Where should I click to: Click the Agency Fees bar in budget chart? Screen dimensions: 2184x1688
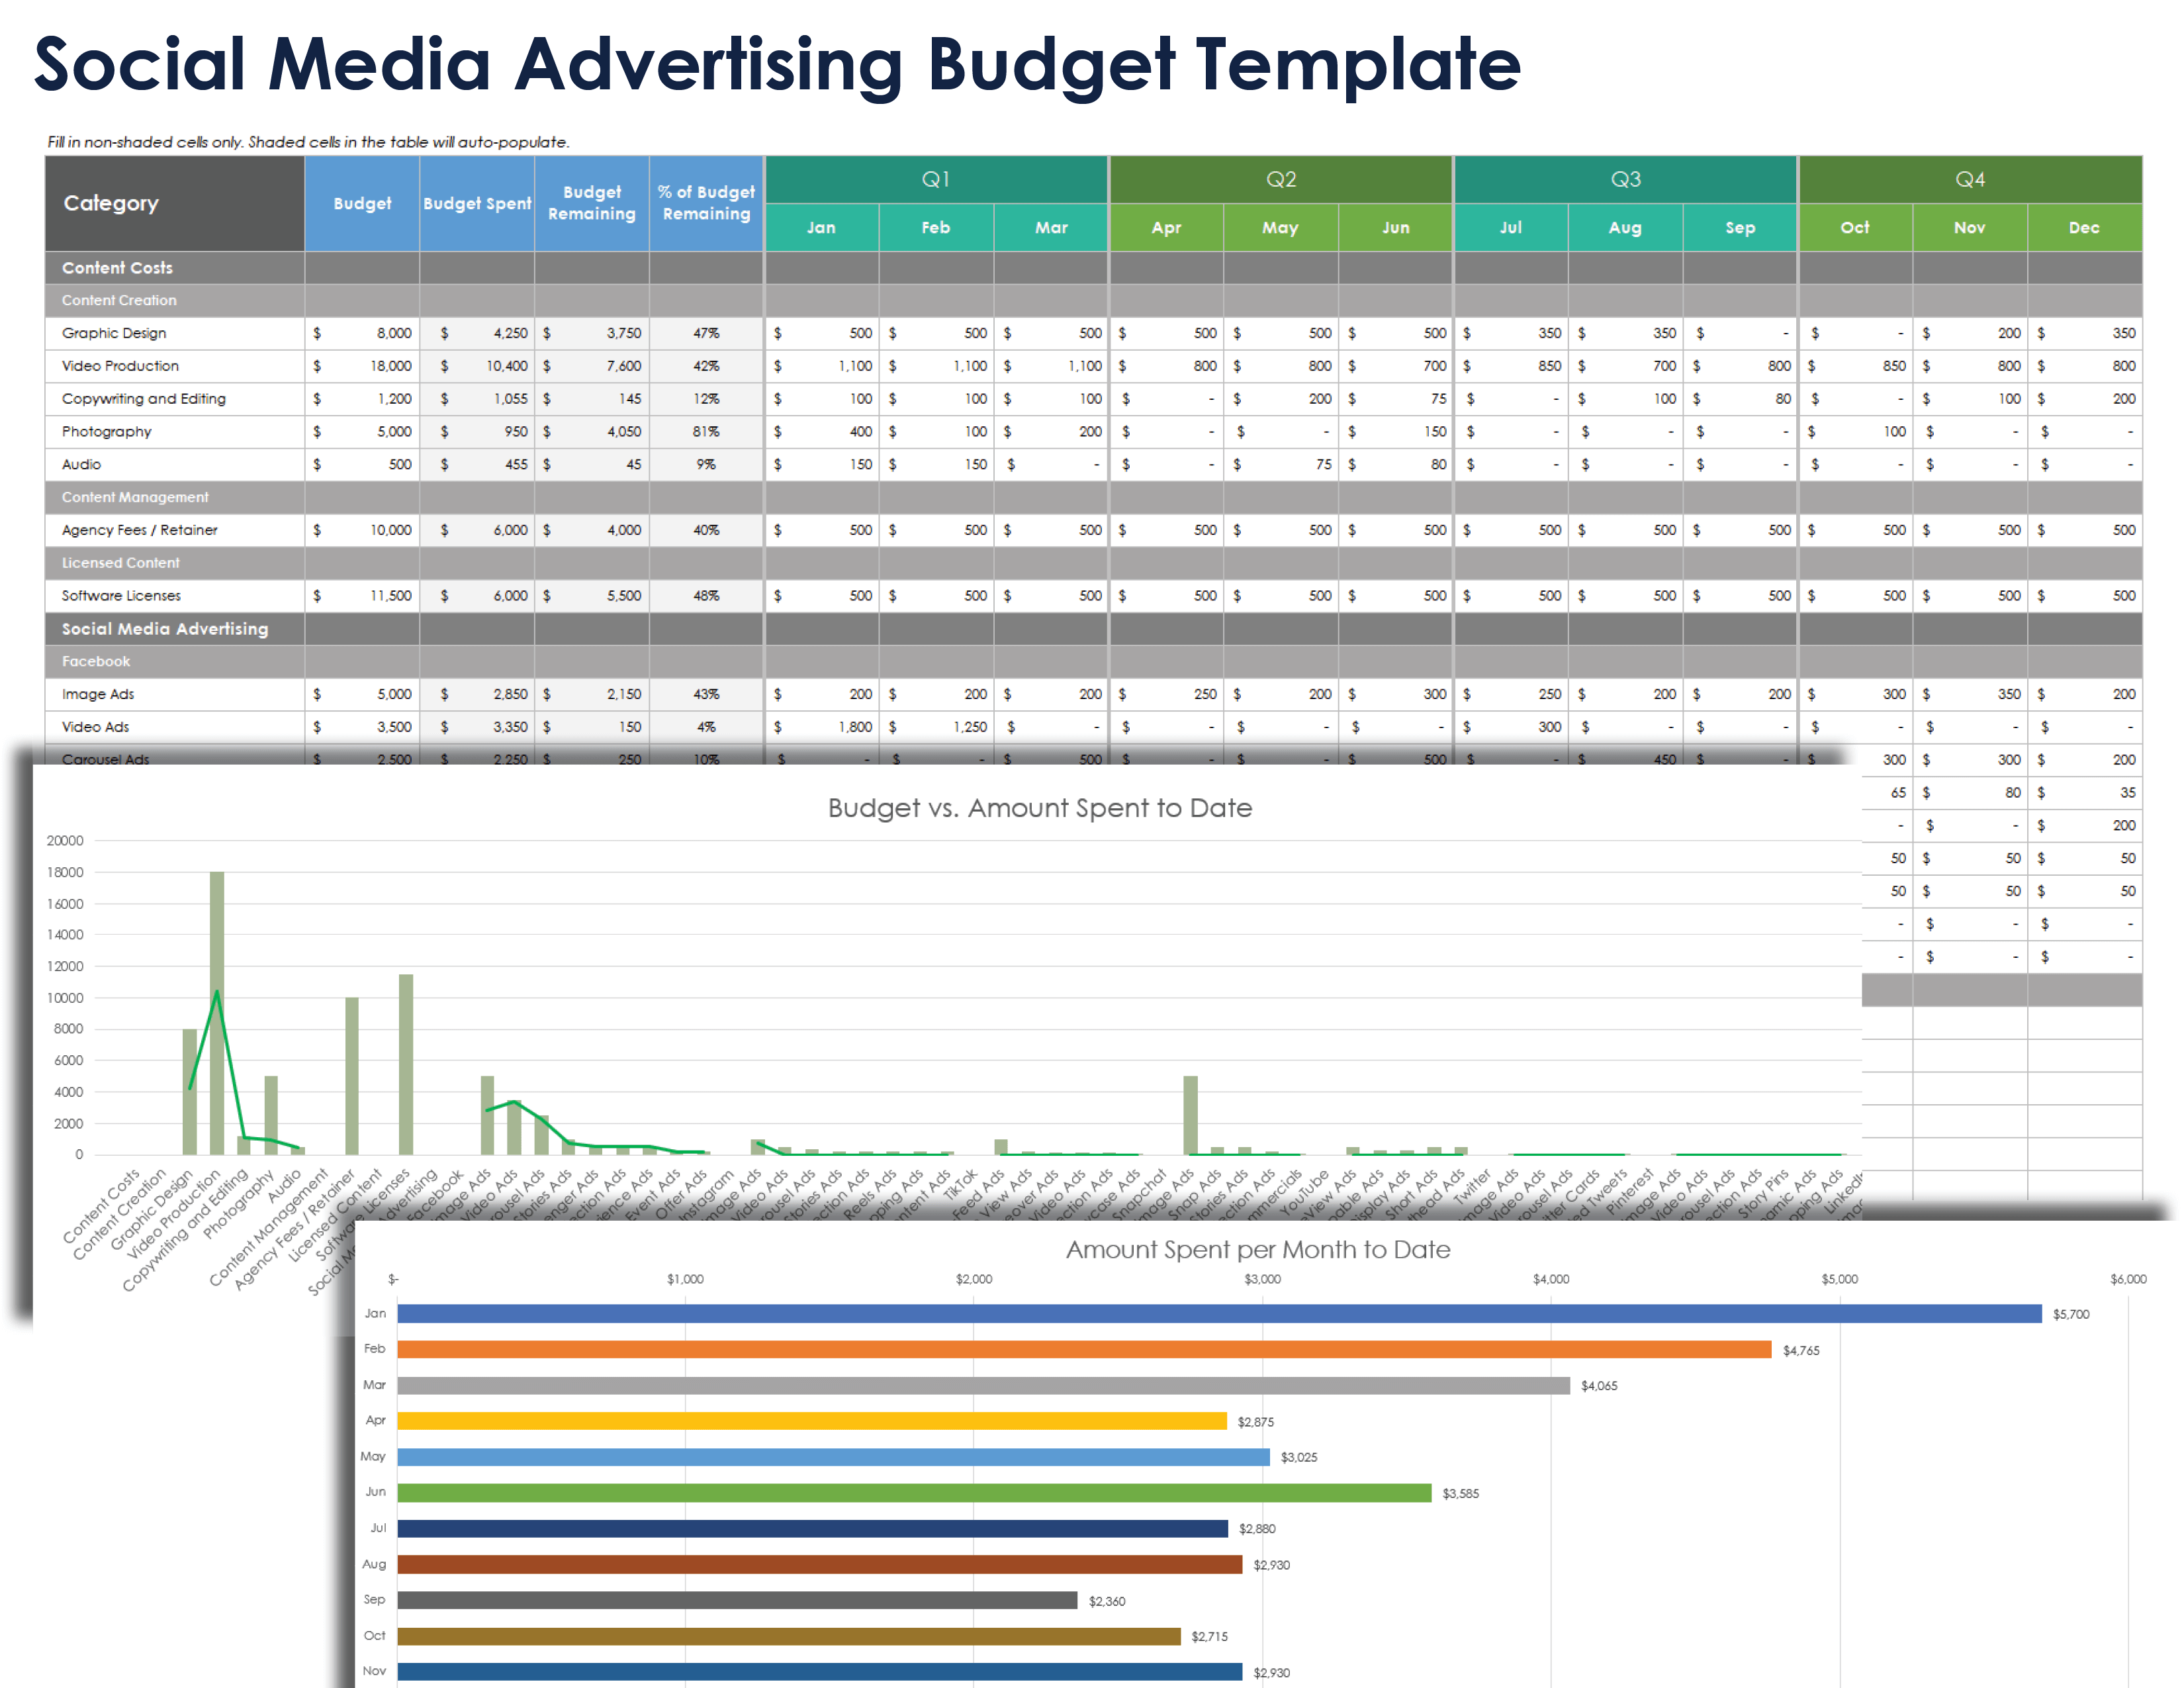point(352,1076)
